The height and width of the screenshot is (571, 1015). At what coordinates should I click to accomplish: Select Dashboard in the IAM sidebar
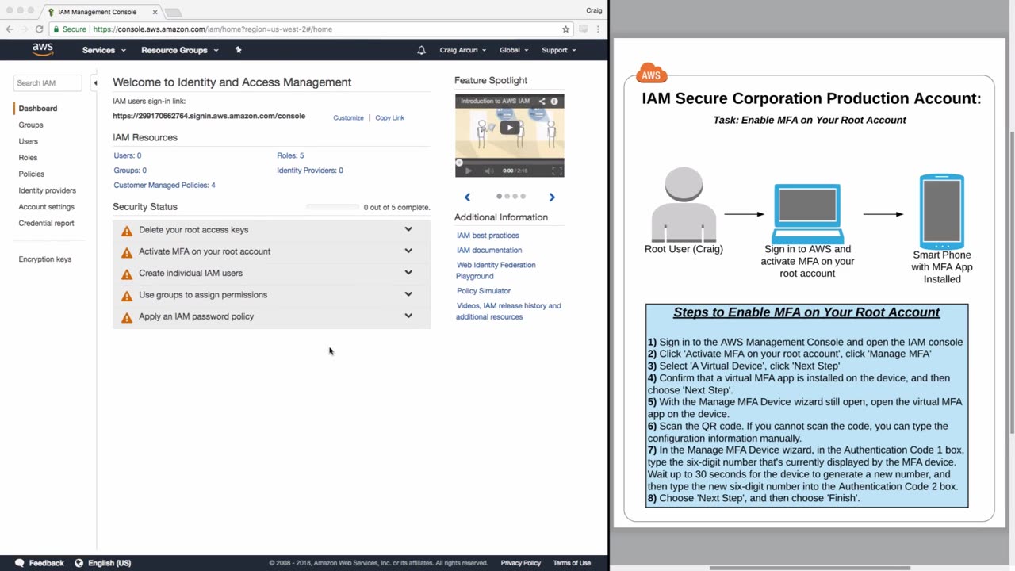click(x=38, y=109)
